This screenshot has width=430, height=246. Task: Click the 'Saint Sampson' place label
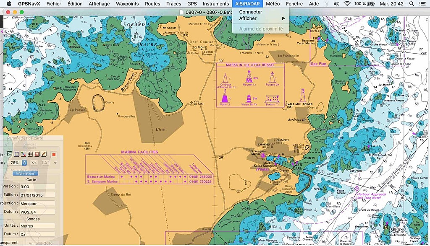click(x=265, y=166)
